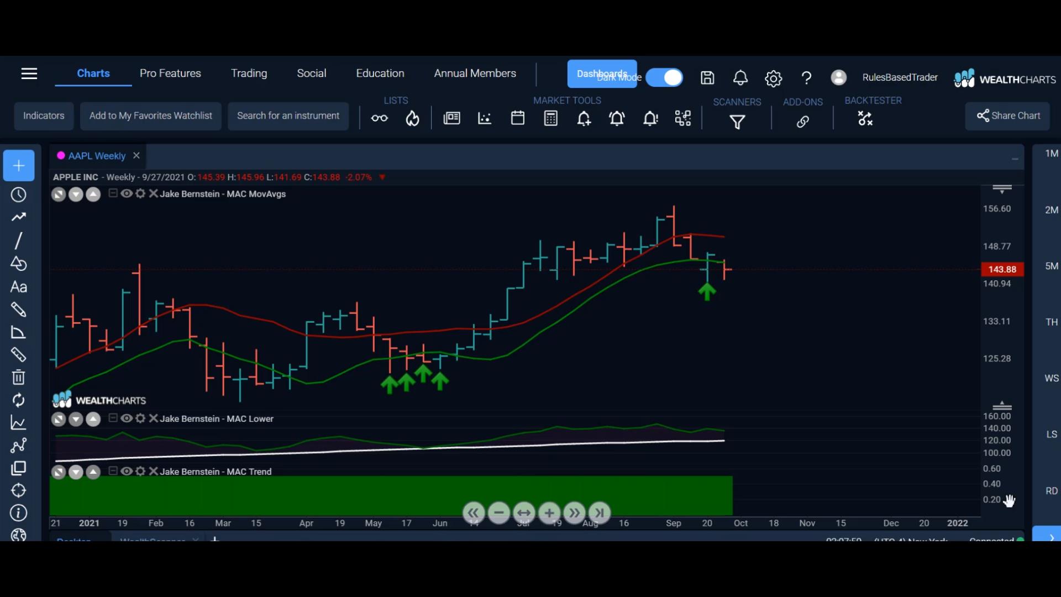Click the zoom out minus control
1061x597 pixels.
(x=499, y=513)
